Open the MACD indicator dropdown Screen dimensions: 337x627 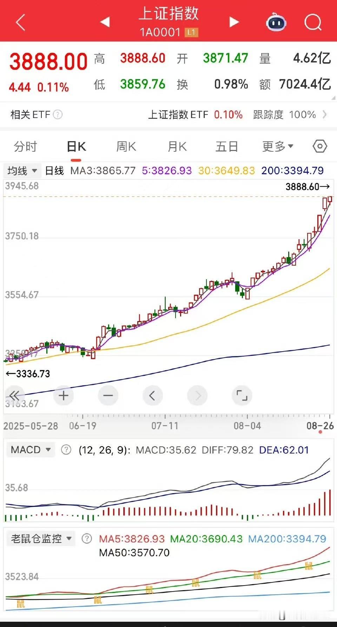click(x=31, y=450)
